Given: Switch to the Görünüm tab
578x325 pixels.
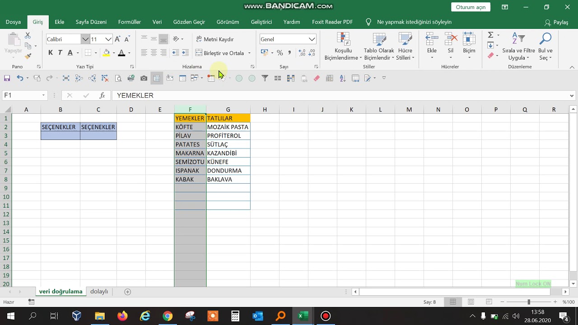Looking at the screenshot, I should point(228,22).
